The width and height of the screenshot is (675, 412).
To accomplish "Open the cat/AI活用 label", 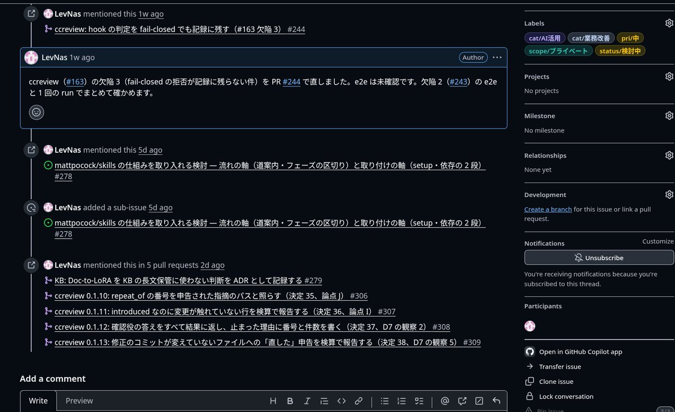I will (544, 38).
